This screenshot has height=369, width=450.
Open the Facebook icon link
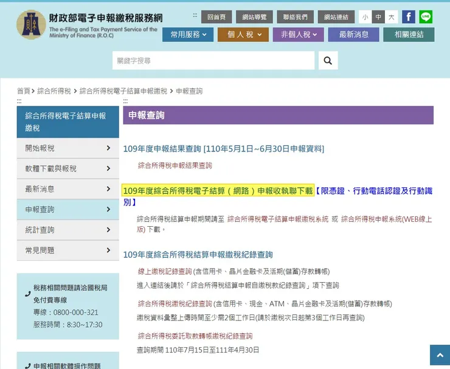point(409,17)
